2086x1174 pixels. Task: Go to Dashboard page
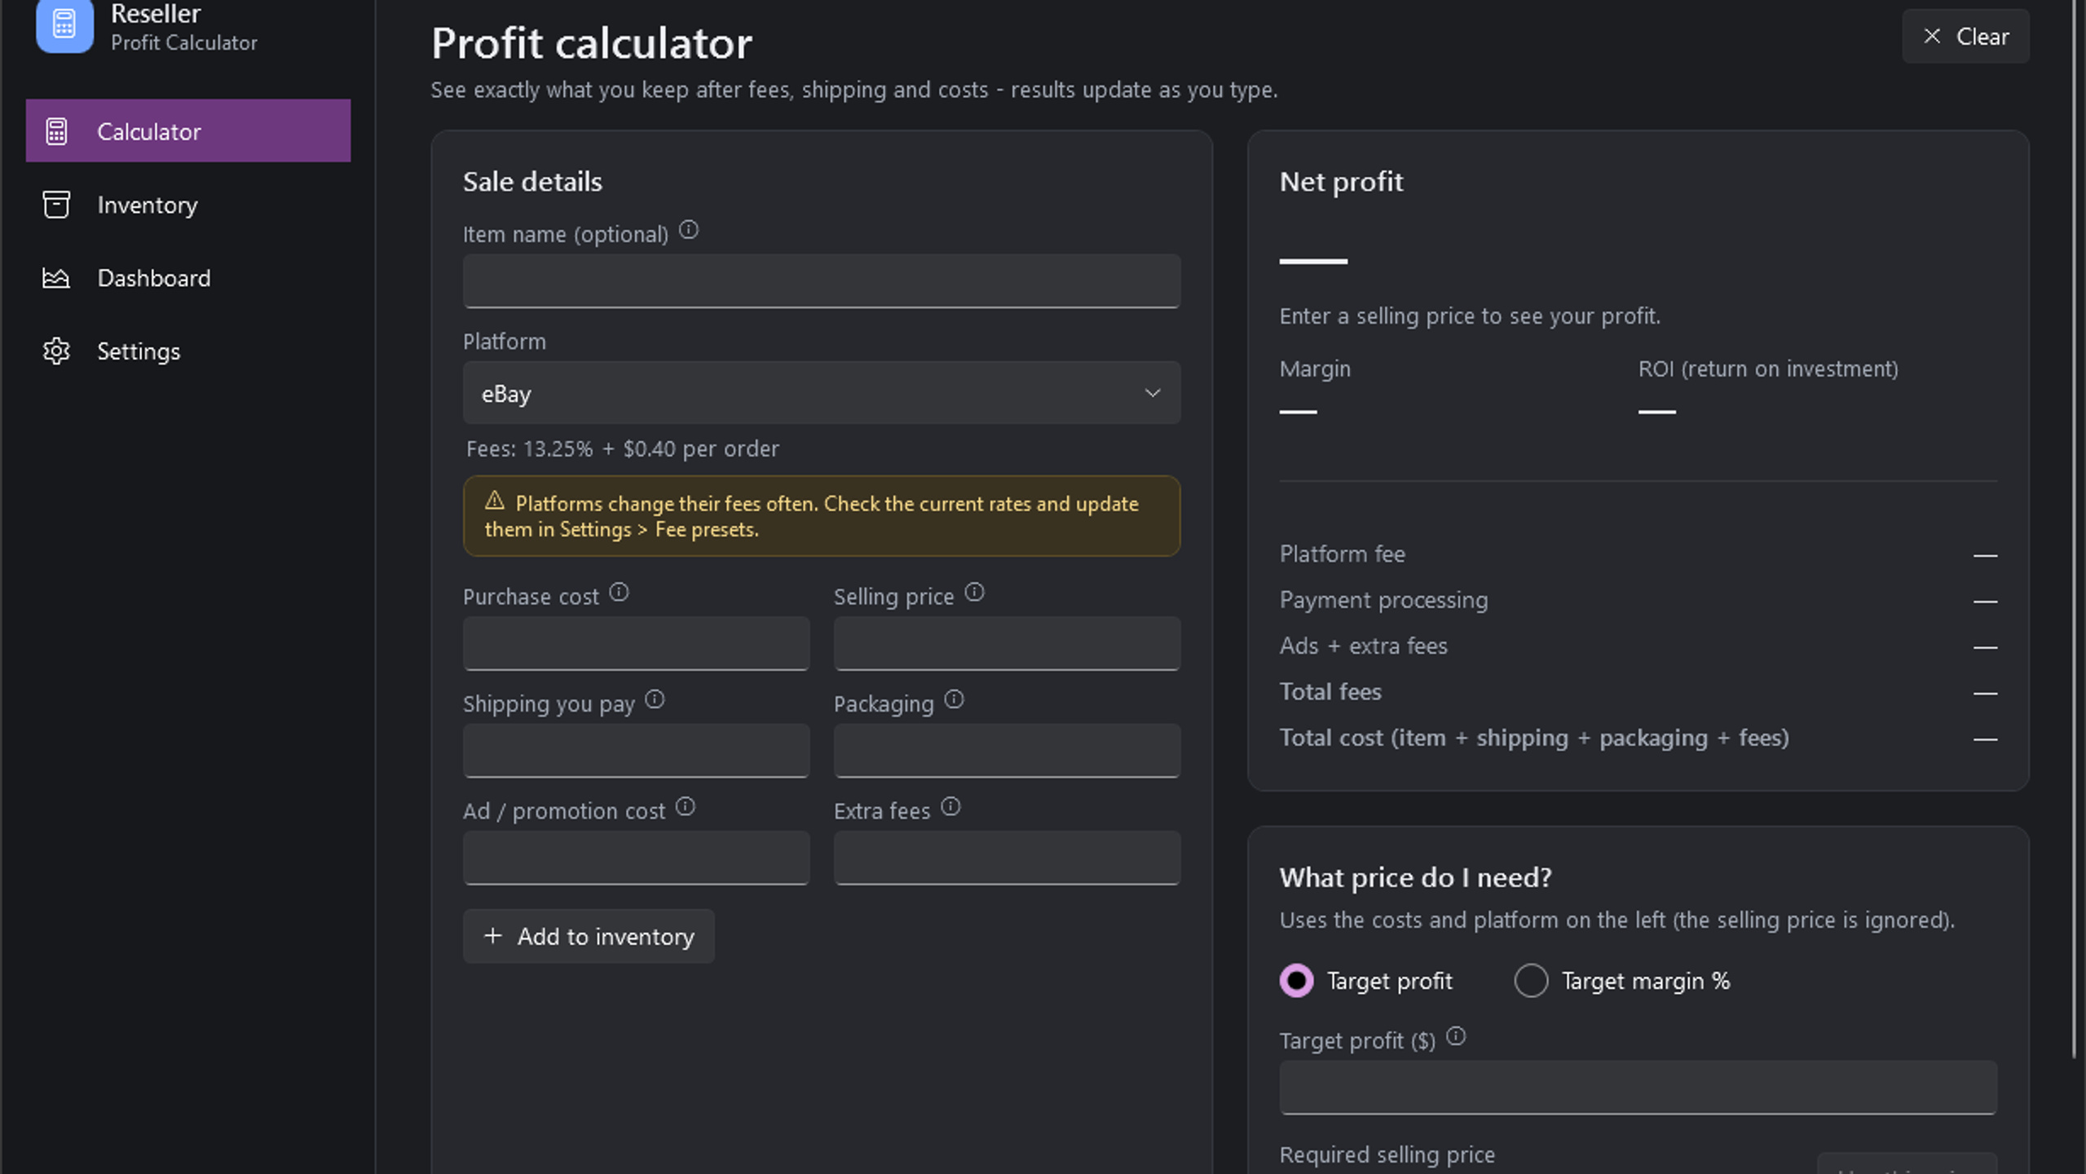click(188, 278)
